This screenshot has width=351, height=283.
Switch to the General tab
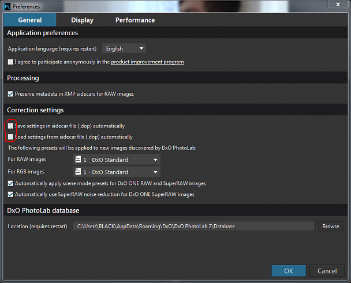pos(30,20)
